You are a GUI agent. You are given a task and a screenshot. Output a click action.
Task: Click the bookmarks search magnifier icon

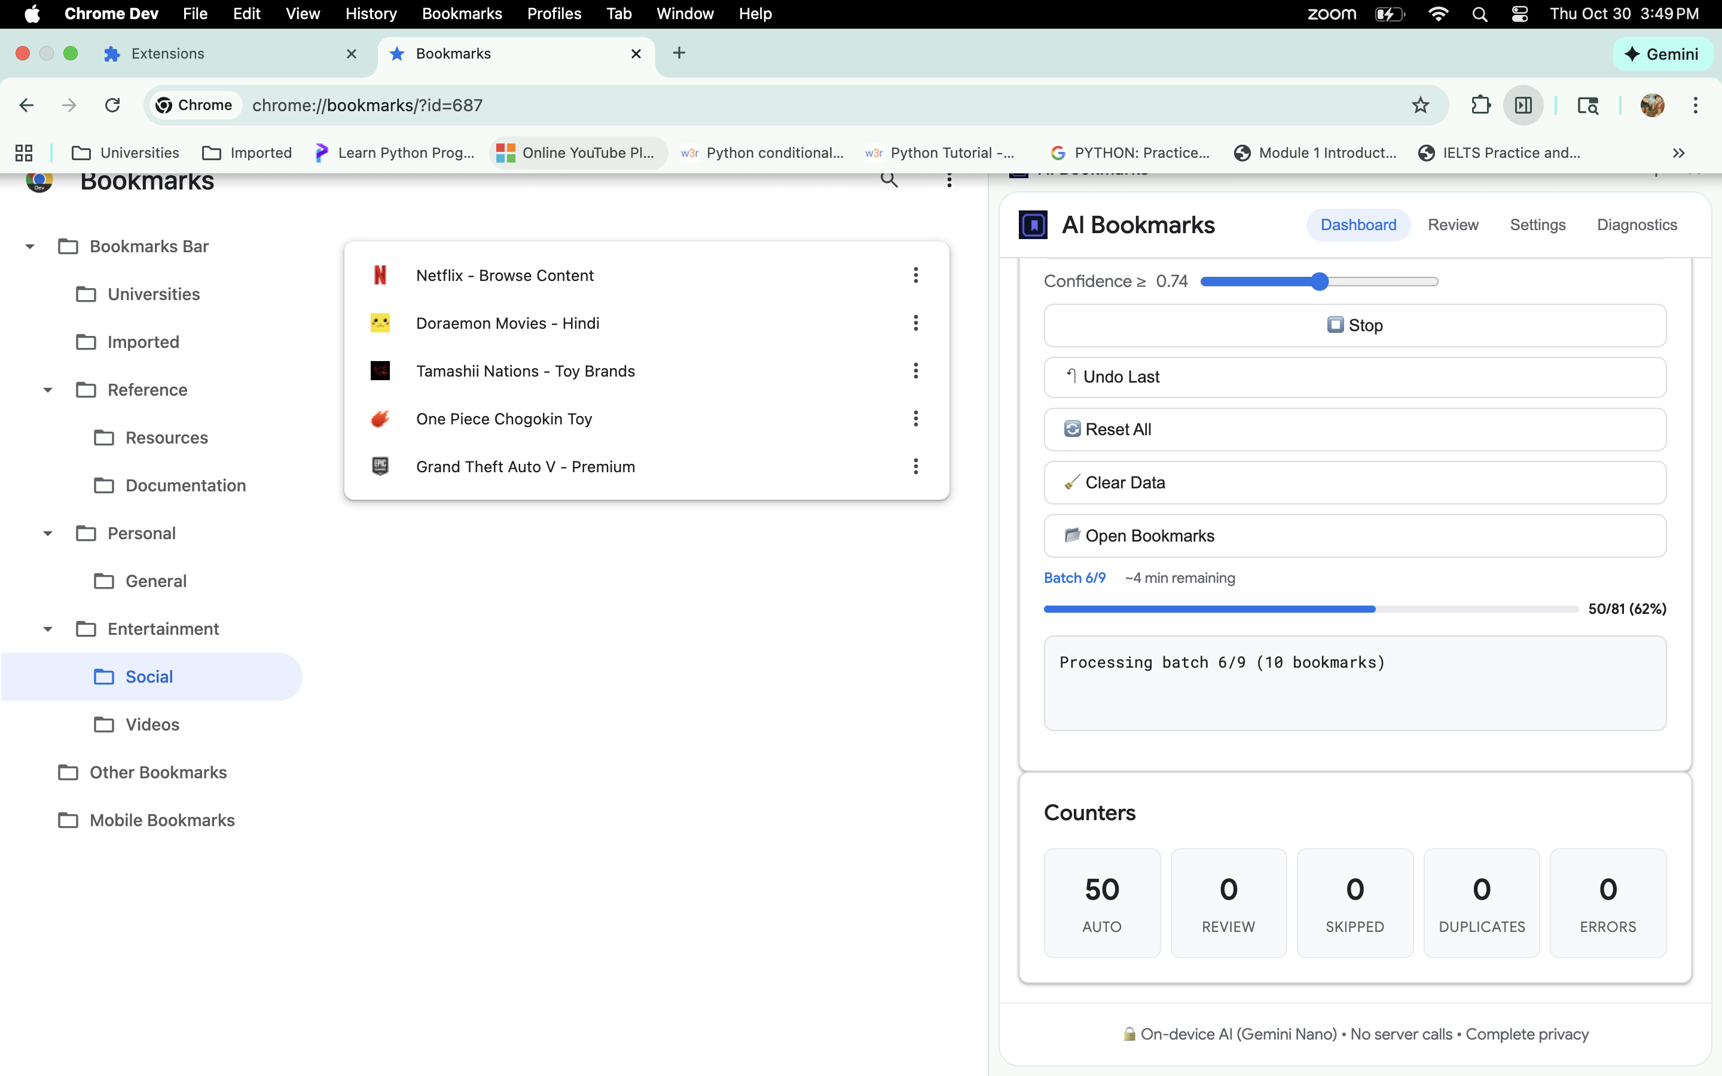pos(889,181)
